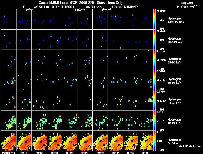Click the Cassini/MIMI Inca mTOF title text
The height and width of the screenshot is (154, 203).
[x=58, y=3]
